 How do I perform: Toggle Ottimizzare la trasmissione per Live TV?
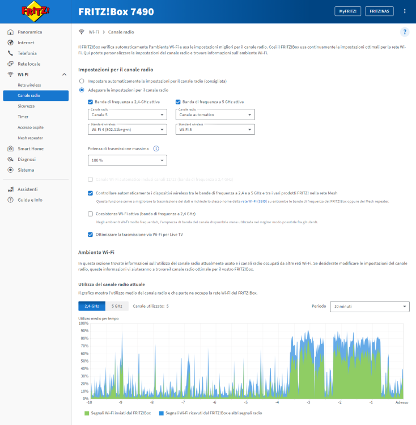(90, 235)
